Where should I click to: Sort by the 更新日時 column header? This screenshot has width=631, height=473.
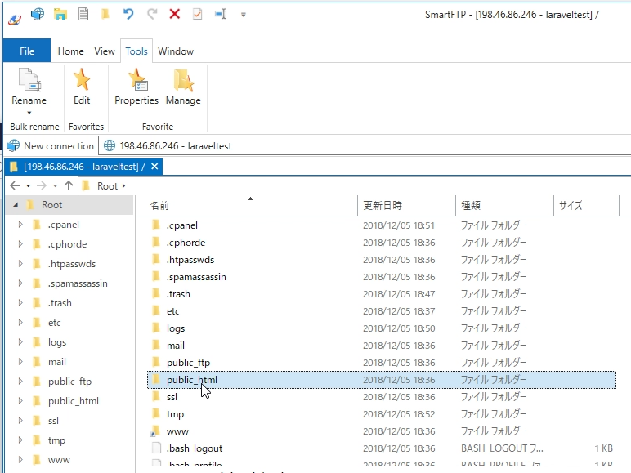(406, 206)
